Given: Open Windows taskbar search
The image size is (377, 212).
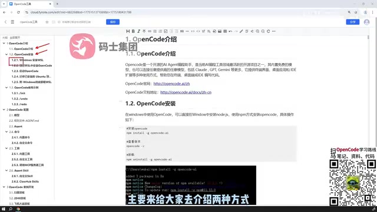Looking at the screenshot, I should tap(11, 209).
